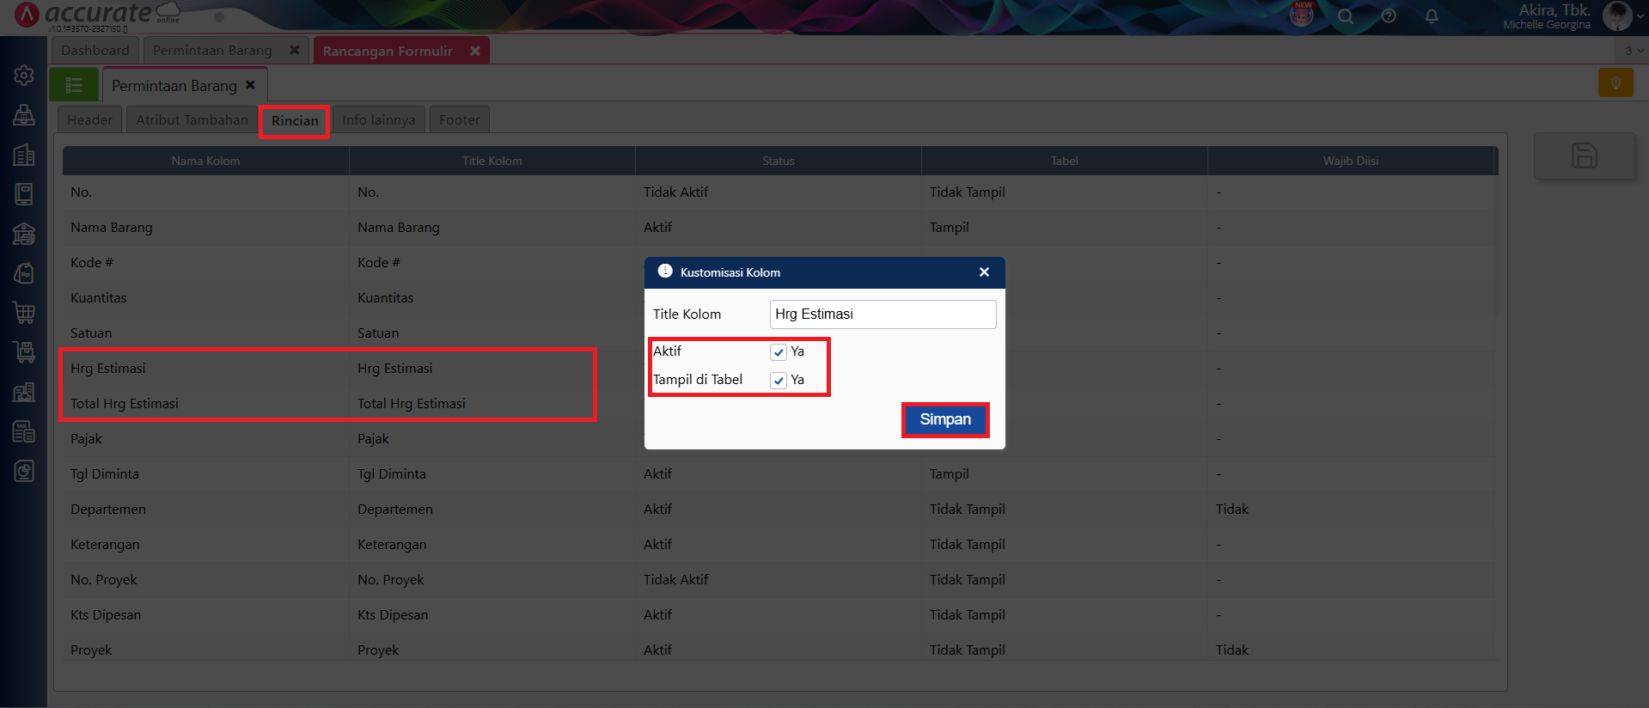Toggle the Tampil di Tabel checkbox
This screenshot has height=708, width=1649.
tap(779, 381)
